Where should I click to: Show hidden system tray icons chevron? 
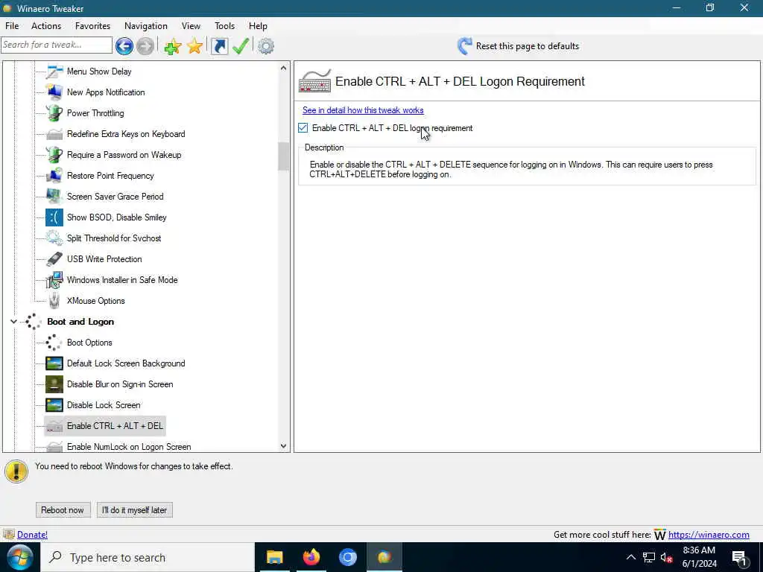point(630,557)
